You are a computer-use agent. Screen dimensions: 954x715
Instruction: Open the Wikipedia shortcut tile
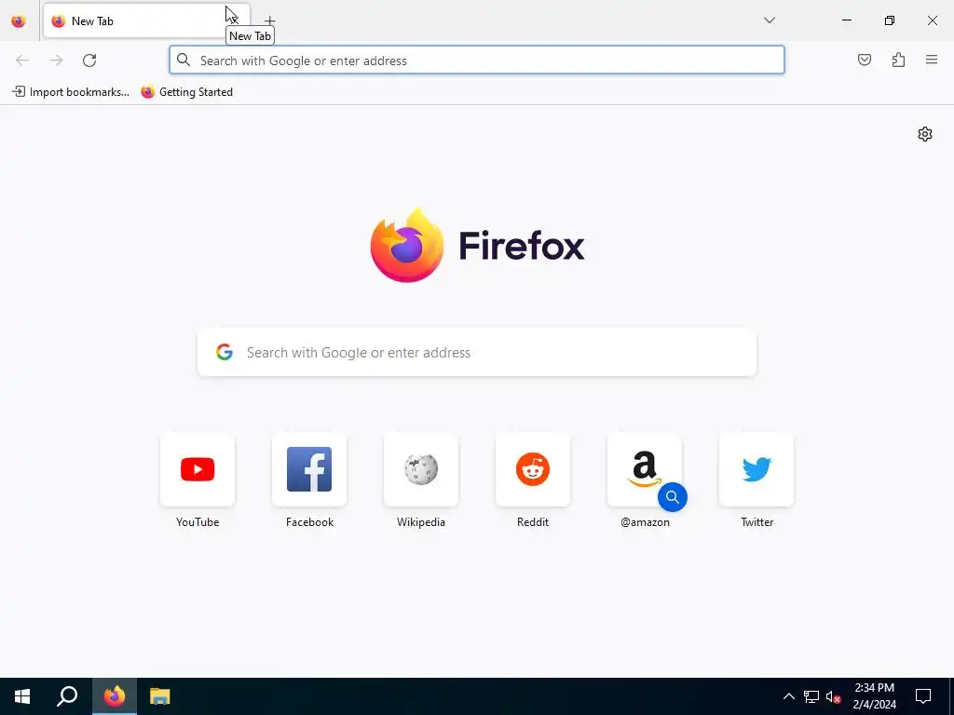421,469
